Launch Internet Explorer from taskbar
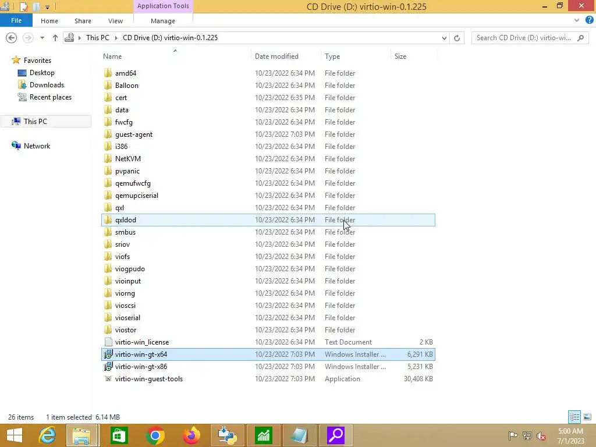The height and width of the screenshot is (447, 596). point(47,435)
